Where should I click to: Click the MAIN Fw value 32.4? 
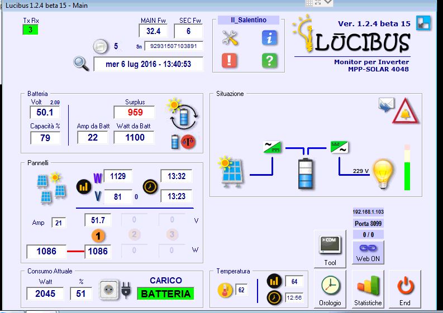pos(153,31)
